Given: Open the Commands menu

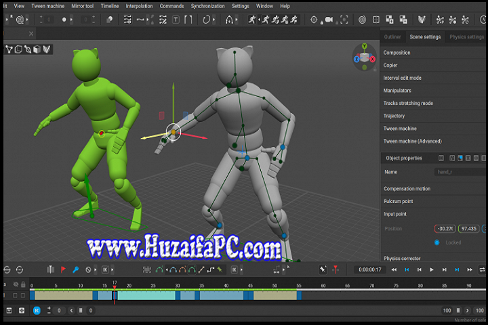Looking at the screenshot, I should (x=171, y=6).
